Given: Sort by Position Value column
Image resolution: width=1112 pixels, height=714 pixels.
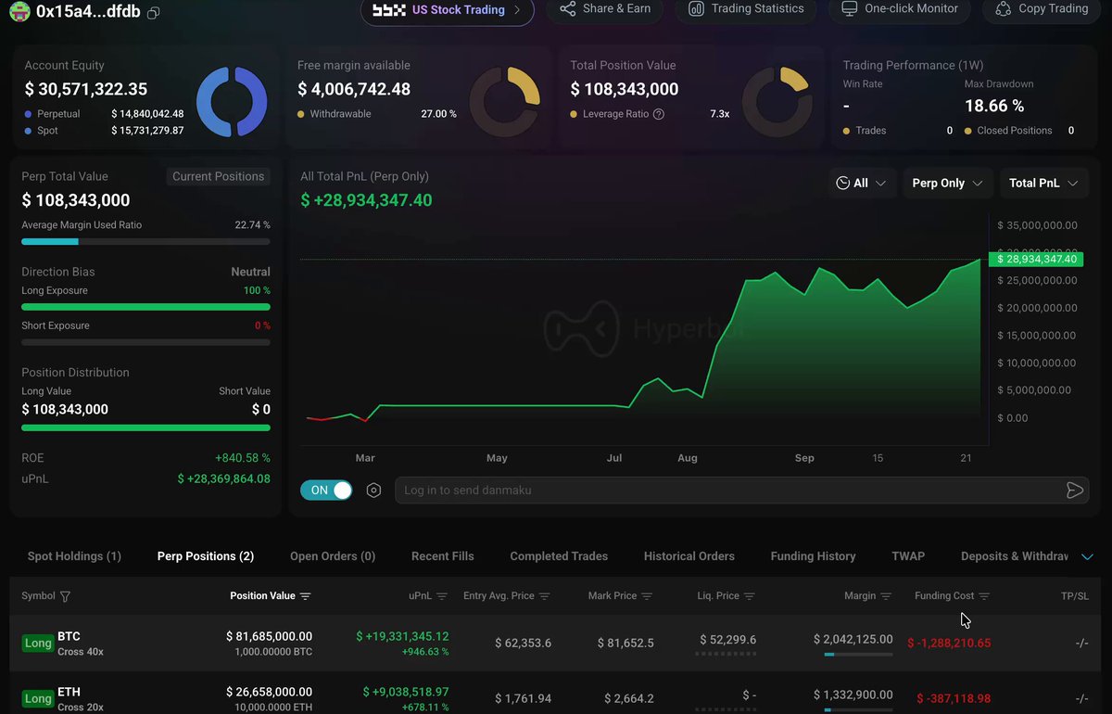Looking at the screenshot, I should tap(306, 596).
